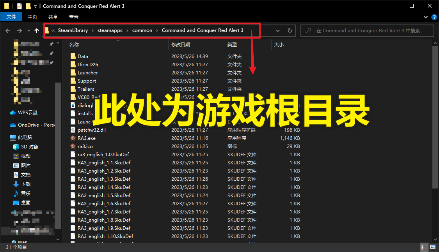The image size is (439, 252).
Task: Select RA3_english_1.9.SkuDef file
Action: click(104, 228)
